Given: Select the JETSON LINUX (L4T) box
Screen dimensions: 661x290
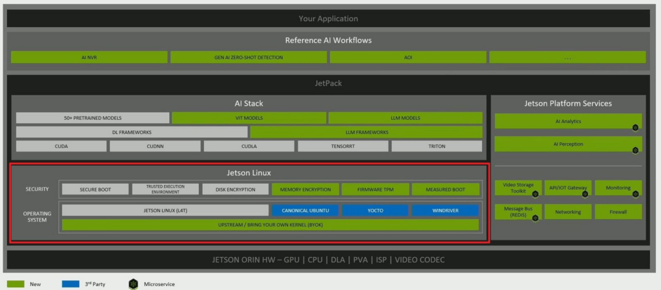Looking at the screenshot, I should click(165, 211).
